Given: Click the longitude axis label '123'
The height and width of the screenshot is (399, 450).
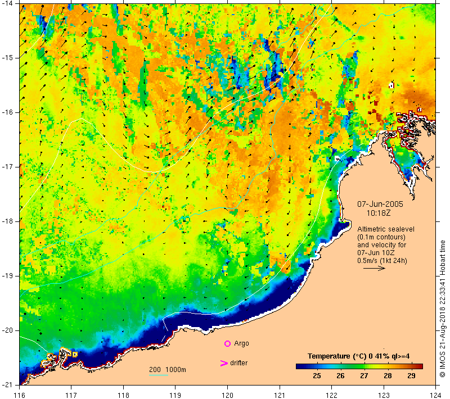Looking at the screenshot, I should tap(384, 395).
